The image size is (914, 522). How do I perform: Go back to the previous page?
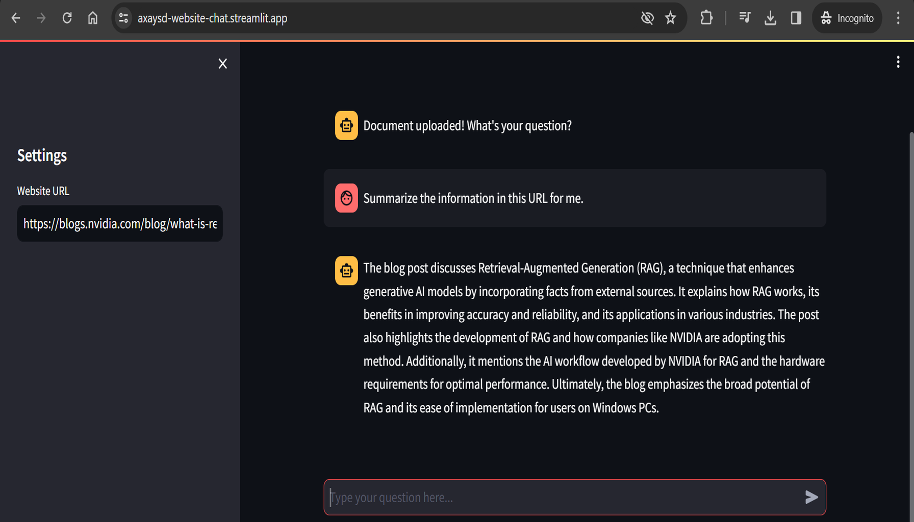coord(16,18)
